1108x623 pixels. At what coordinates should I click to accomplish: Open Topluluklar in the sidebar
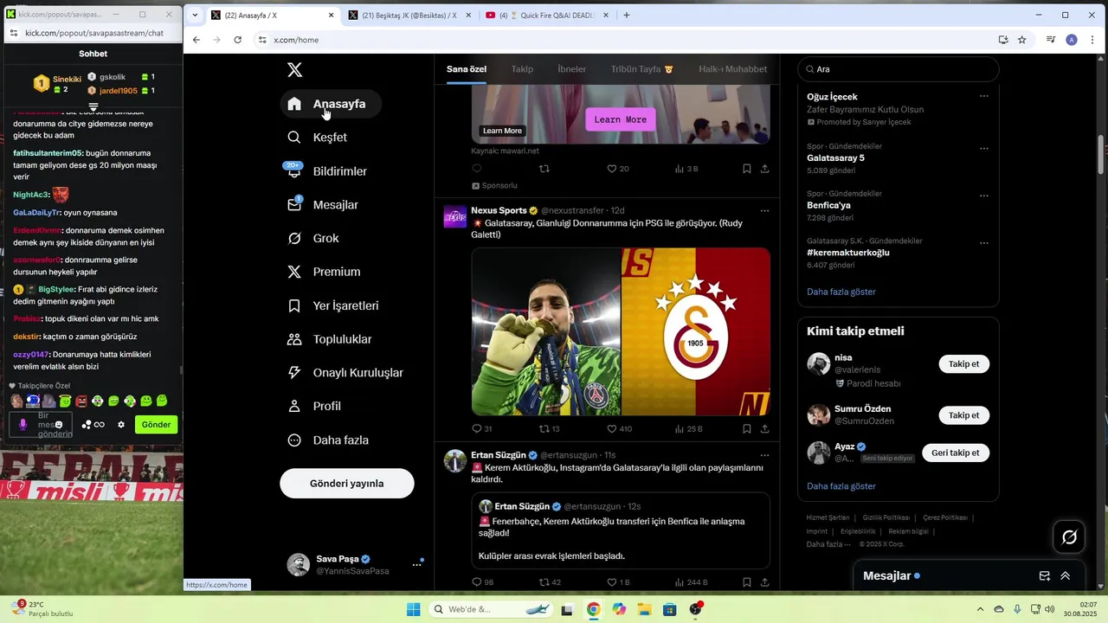tap(330, 339)
